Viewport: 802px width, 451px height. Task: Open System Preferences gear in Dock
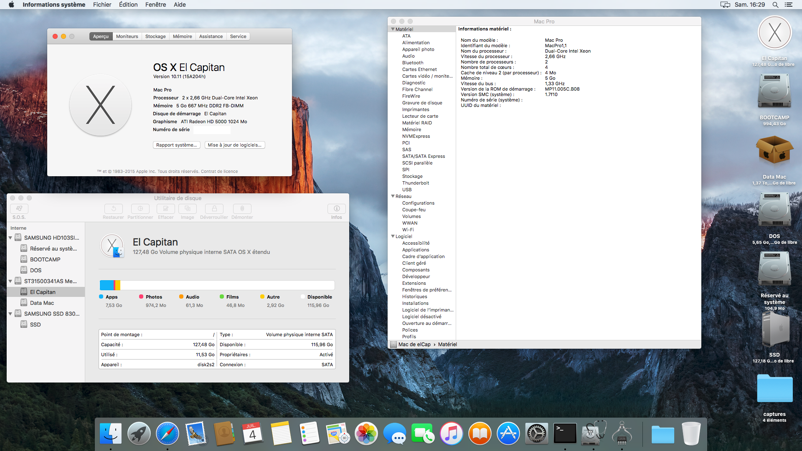click(537, 433)
